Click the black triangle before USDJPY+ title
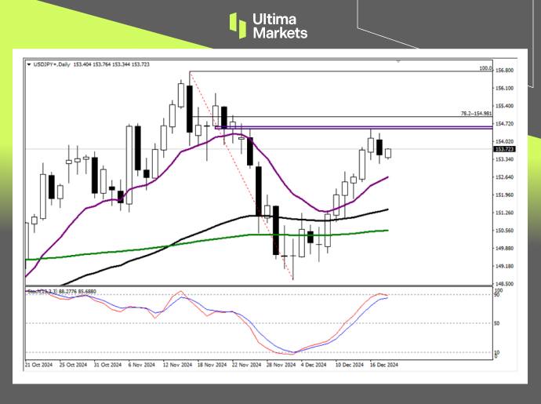Screen dimensions: 541x404 [30, 64]
